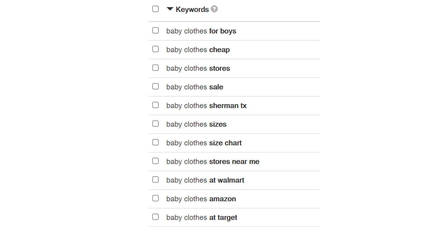
Task: Check the 'baby clothes sherman tx' checkbox
Action: (155, 105)
